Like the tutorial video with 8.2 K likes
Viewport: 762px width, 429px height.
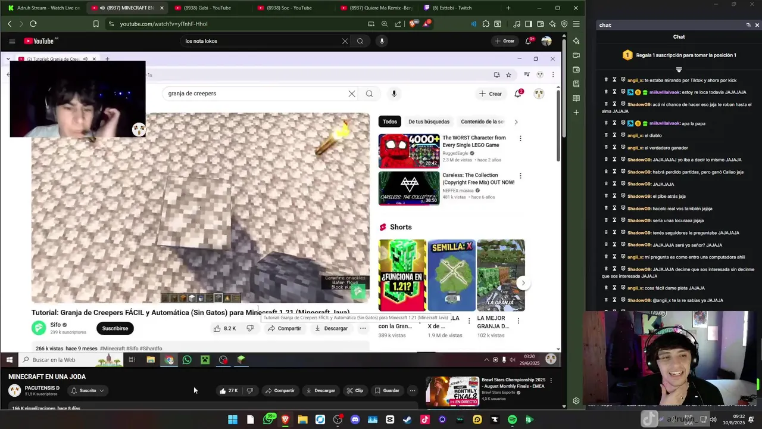point(225,328)
